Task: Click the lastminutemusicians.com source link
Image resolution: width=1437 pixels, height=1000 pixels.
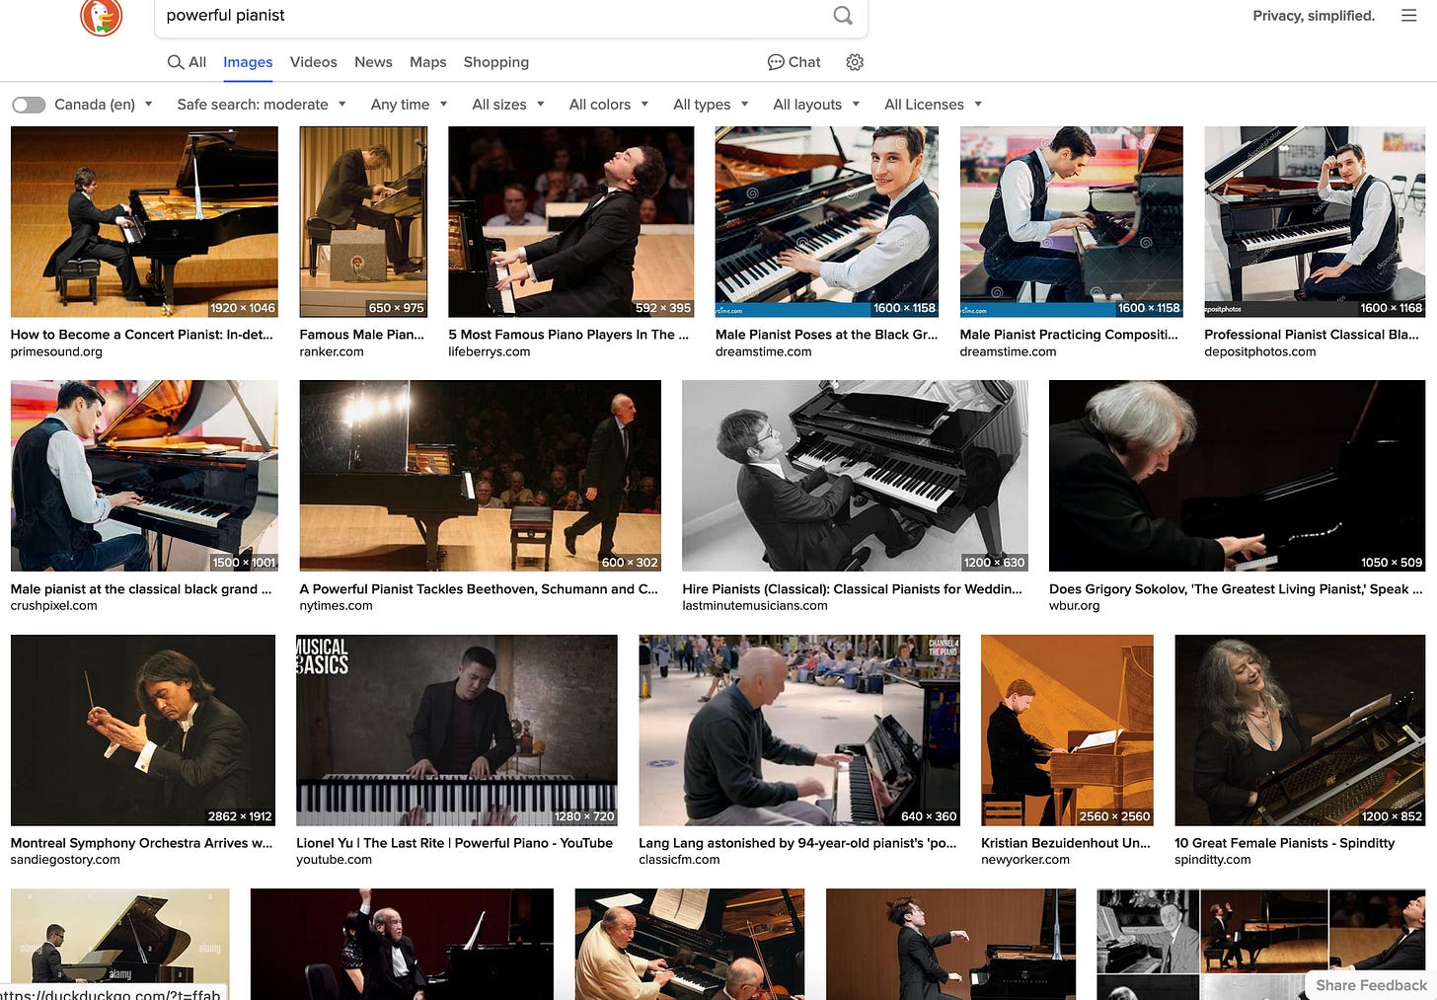Action: click(x=755, y=606)
